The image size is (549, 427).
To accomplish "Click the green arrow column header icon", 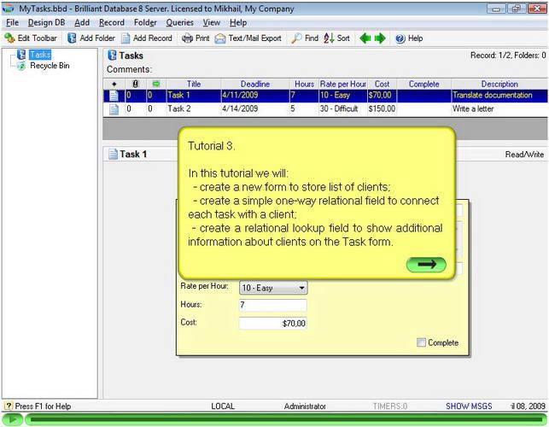I will (x=156, y=84).
